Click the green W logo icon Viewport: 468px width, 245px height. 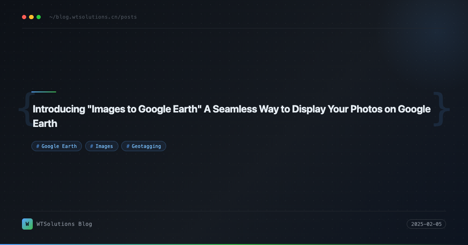(28, 224)
